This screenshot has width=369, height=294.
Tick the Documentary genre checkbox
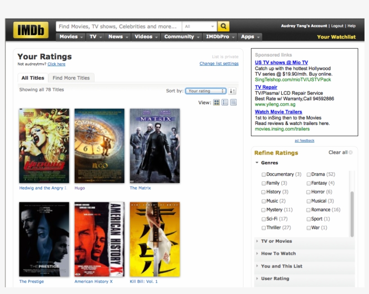pyautogui.click(x=264, y=174)
